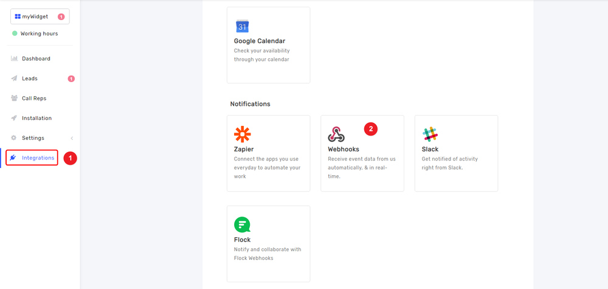Click the Webhooks logo icon

(x=336, y=134)
